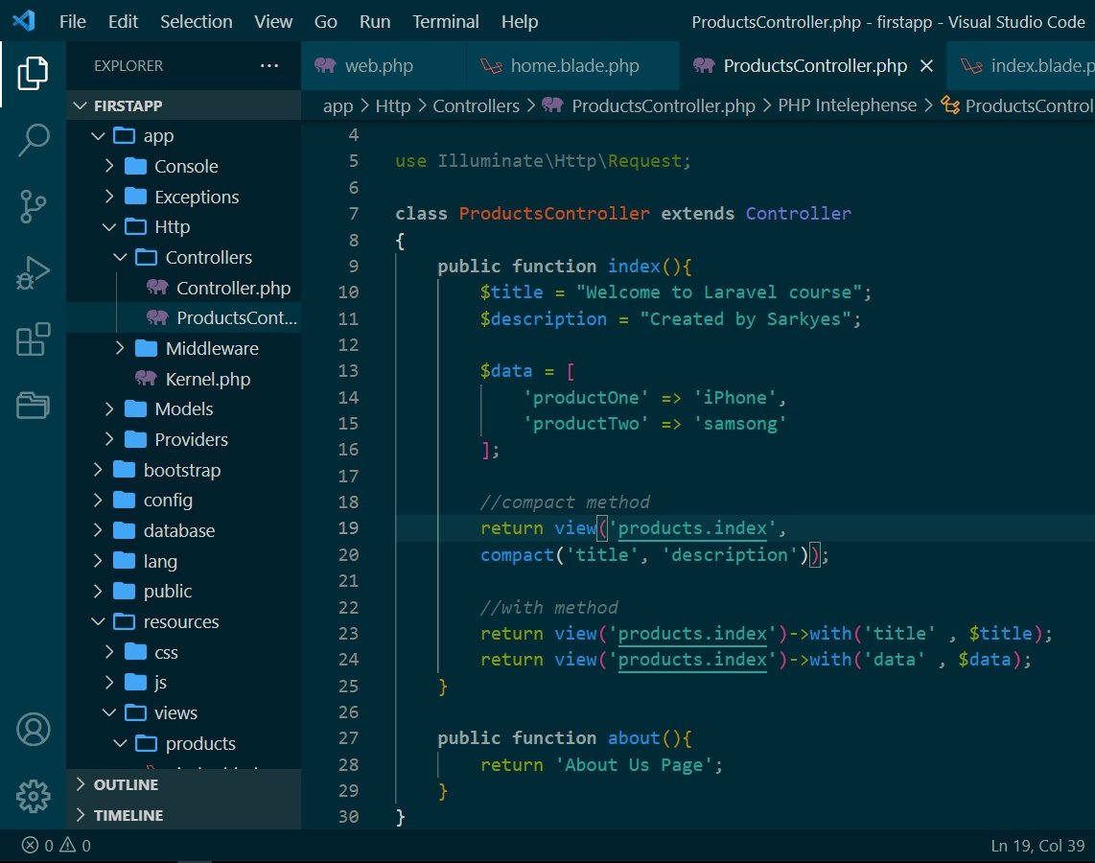Click the about function name on line 27
1095x863 pixels.
coord(634,738)
